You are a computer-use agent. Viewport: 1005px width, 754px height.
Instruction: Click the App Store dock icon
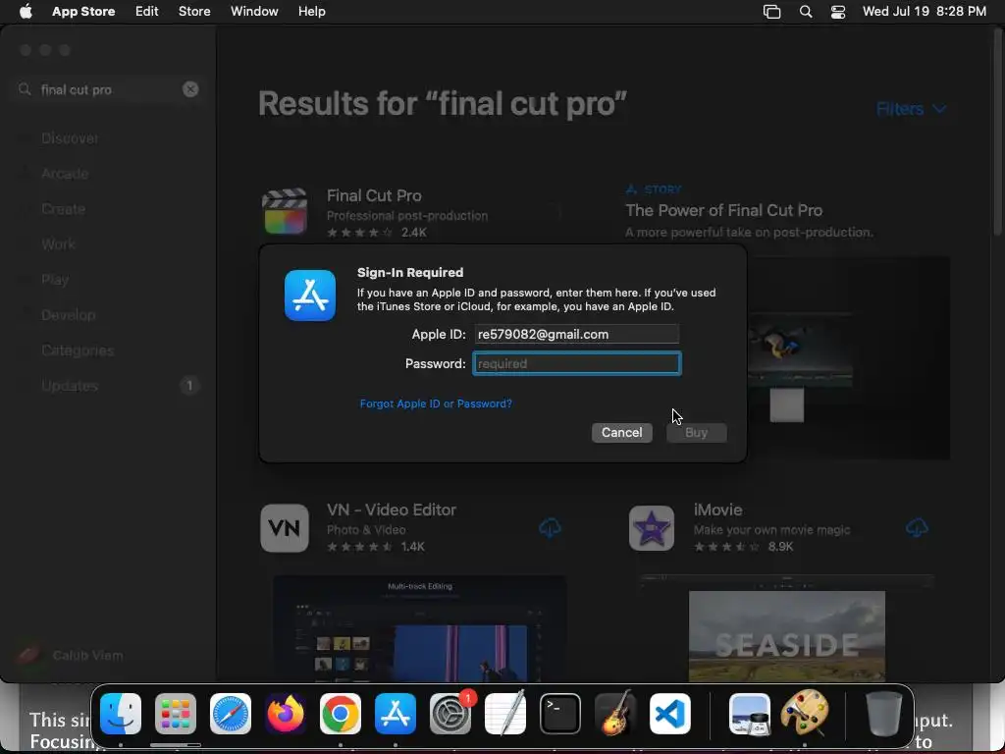point(396,714)
